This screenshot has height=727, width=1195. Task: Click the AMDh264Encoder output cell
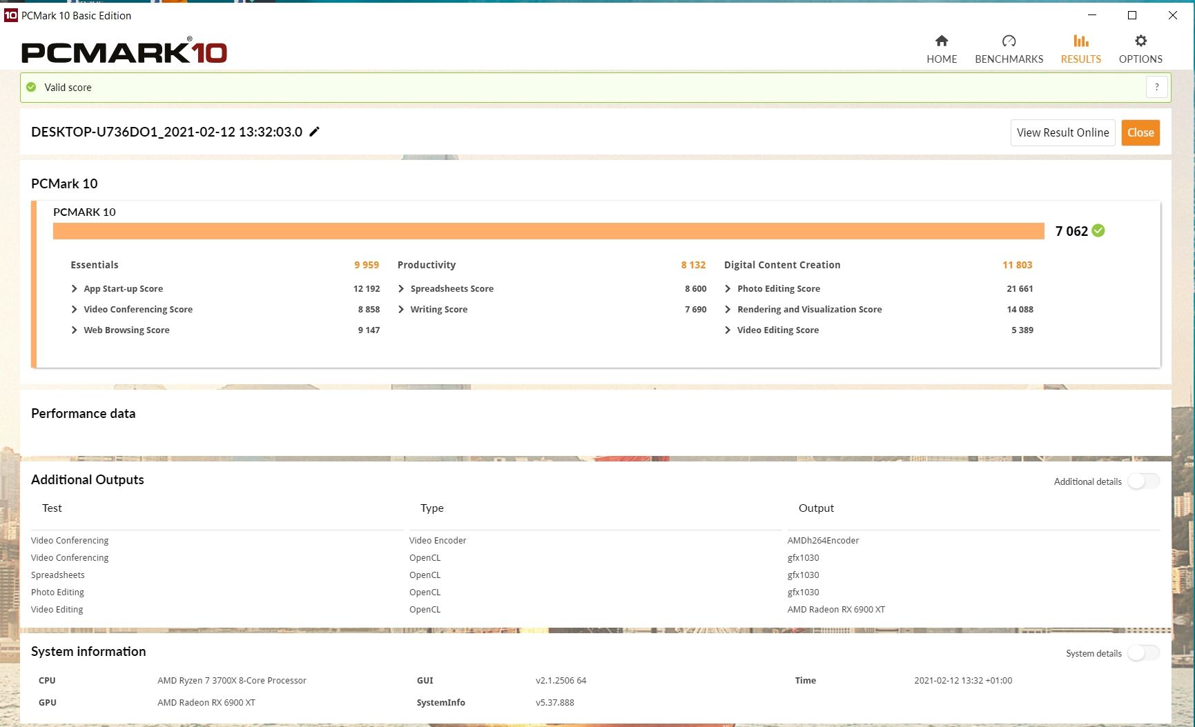823,540
